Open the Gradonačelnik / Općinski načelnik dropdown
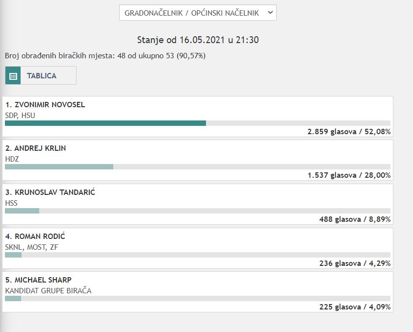The height and width of the screenshot is (332, 413). (197, 13)
